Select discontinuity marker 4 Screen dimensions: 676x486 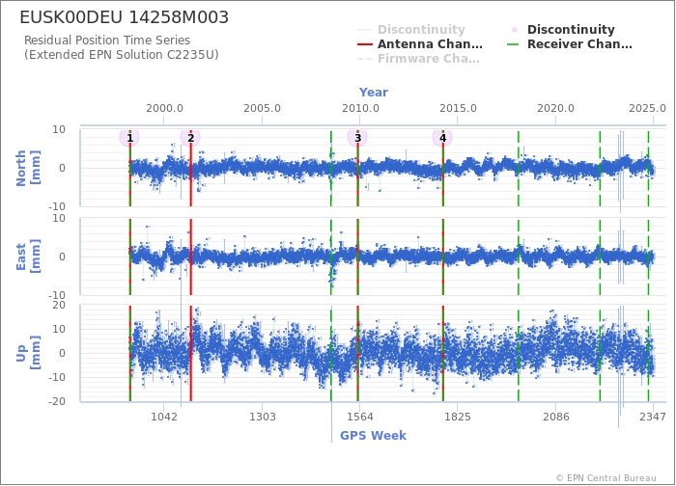pos(442,138)
